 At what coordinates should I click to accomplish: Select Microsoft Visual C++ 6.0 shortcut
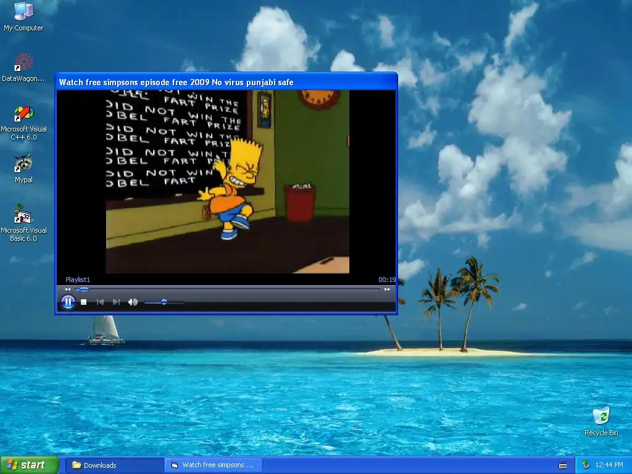tap(23, 123)
